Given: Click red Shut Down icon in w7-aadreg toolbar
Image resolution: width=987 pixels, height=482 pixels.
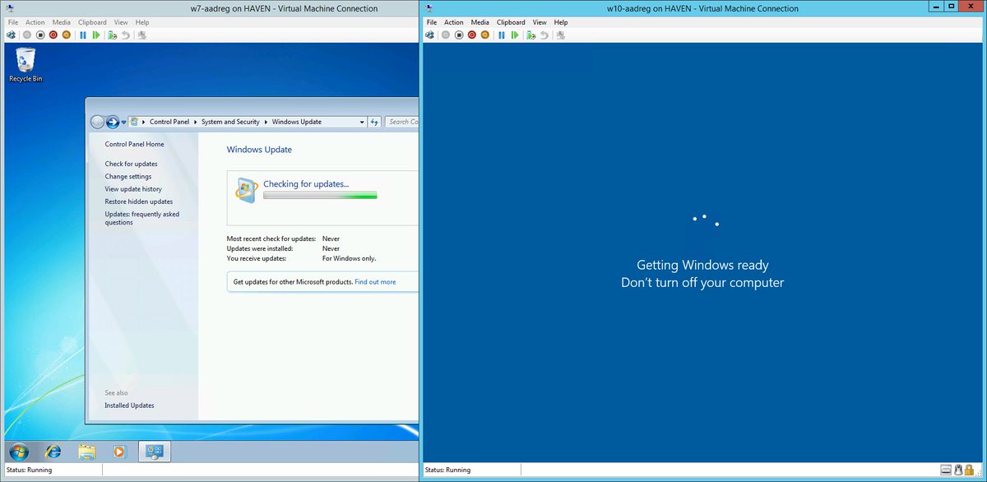Looking at the screenshot, I should (53, 35).
